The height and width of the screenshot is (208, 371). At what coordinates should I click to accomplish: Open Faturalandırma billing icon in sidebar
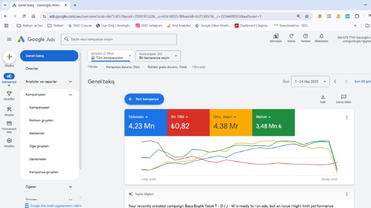coord(9,123)
